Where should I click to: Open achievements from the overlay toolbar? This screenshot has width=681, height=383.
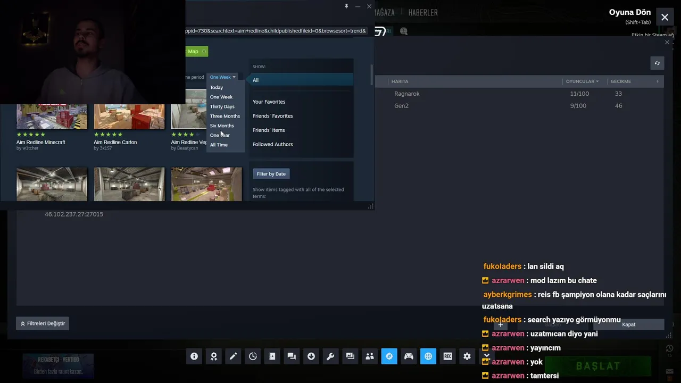point(213,356)
